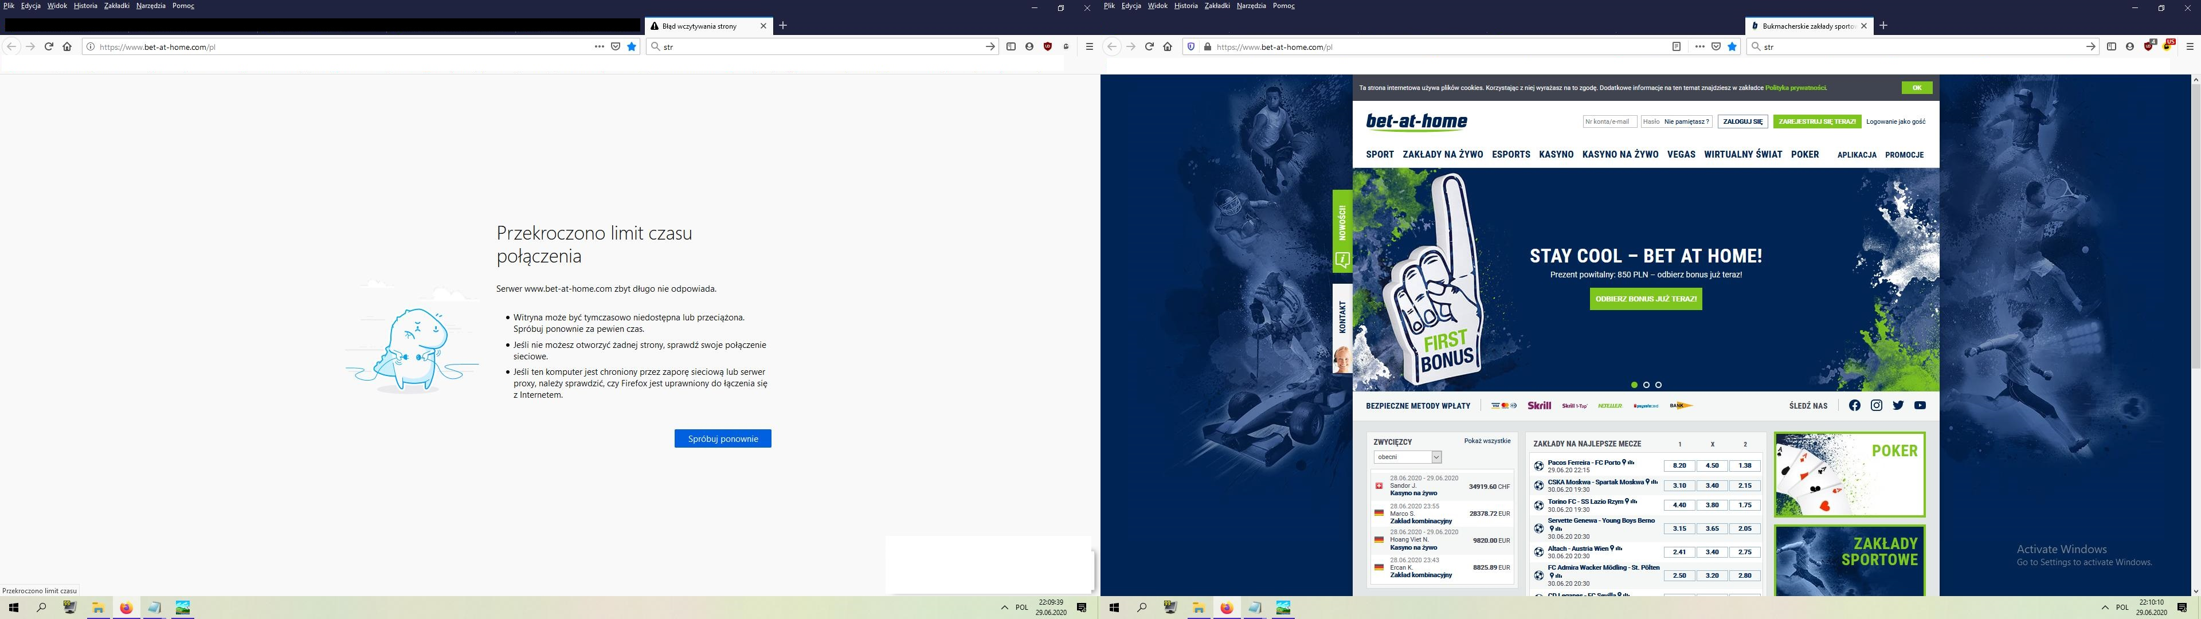Click home icon in left browser
The image size is (2201, 619).
[x=68, y=47]
